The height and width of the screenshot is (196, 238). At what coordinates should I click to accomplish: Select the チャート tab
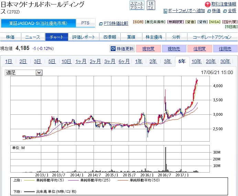coord(57,37)
